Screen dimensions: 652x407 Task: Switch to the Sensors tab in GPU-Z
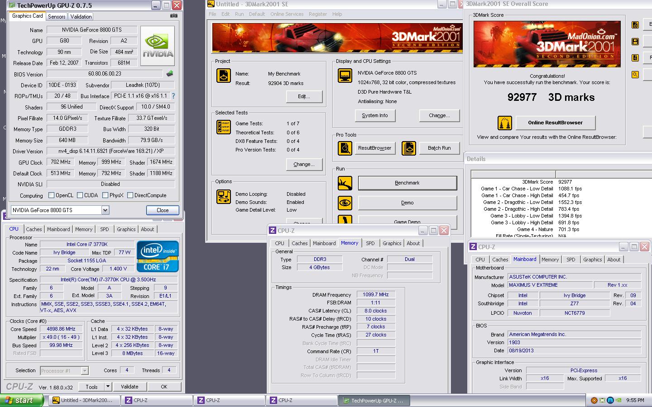click(57, 17)
